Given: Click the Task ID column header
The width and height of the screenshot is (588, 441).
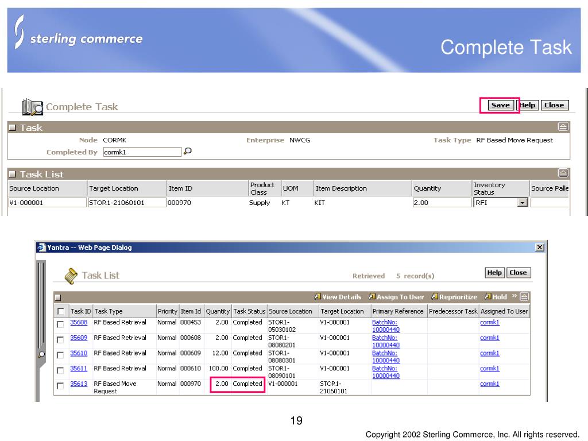Looking at the screenshot, I should [x=80, y=311].
